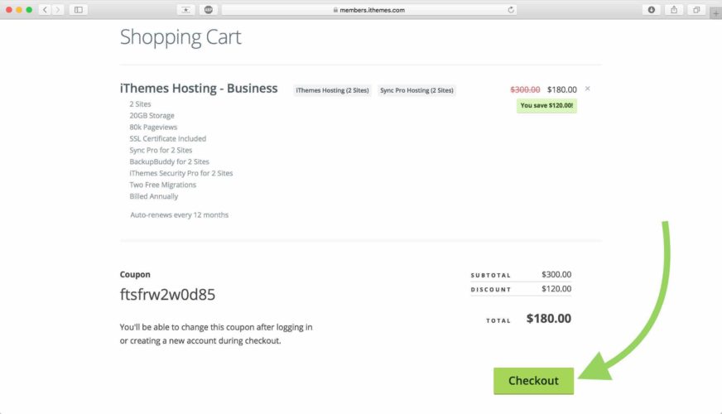Click 'SSL Certificate Included' line

coord(167,138)
